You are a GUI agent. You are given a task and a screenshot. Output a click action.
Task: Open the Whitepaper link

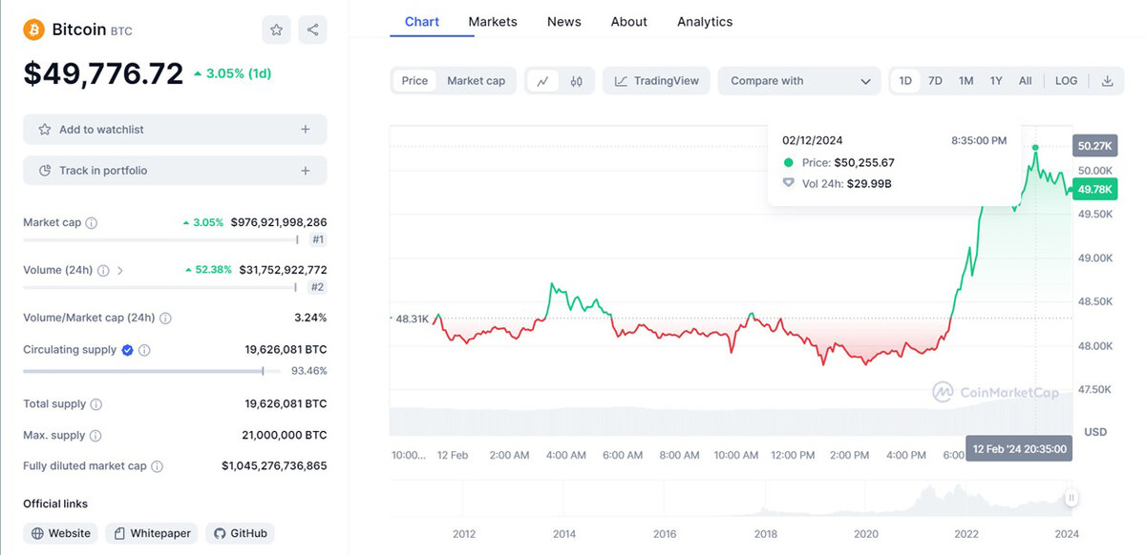coord(151,533)
